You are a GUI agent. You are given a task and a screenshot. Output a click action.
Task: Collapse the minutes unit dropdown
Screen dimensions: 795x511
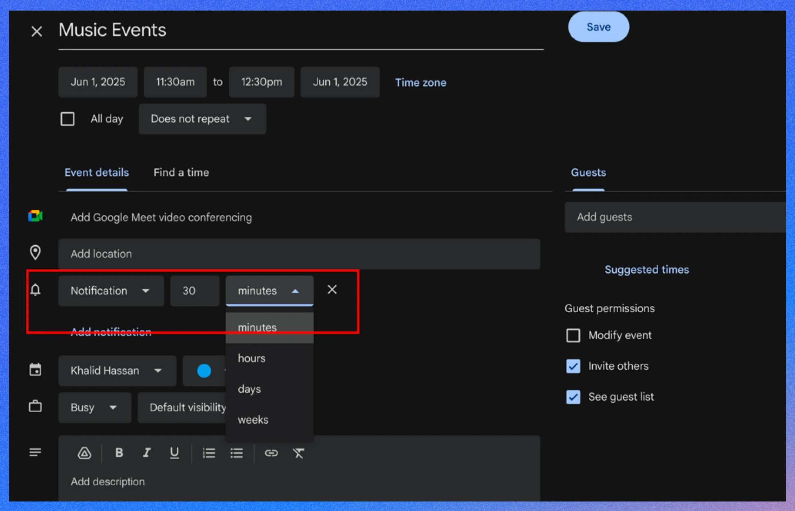click(269, 291)
